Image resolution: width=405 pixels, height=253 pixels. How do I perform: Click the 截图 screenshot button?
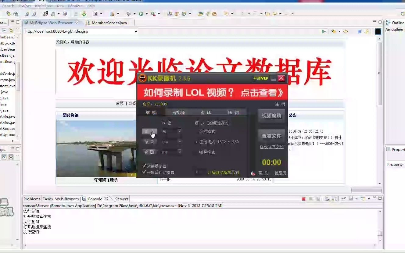tap(149, 152)
